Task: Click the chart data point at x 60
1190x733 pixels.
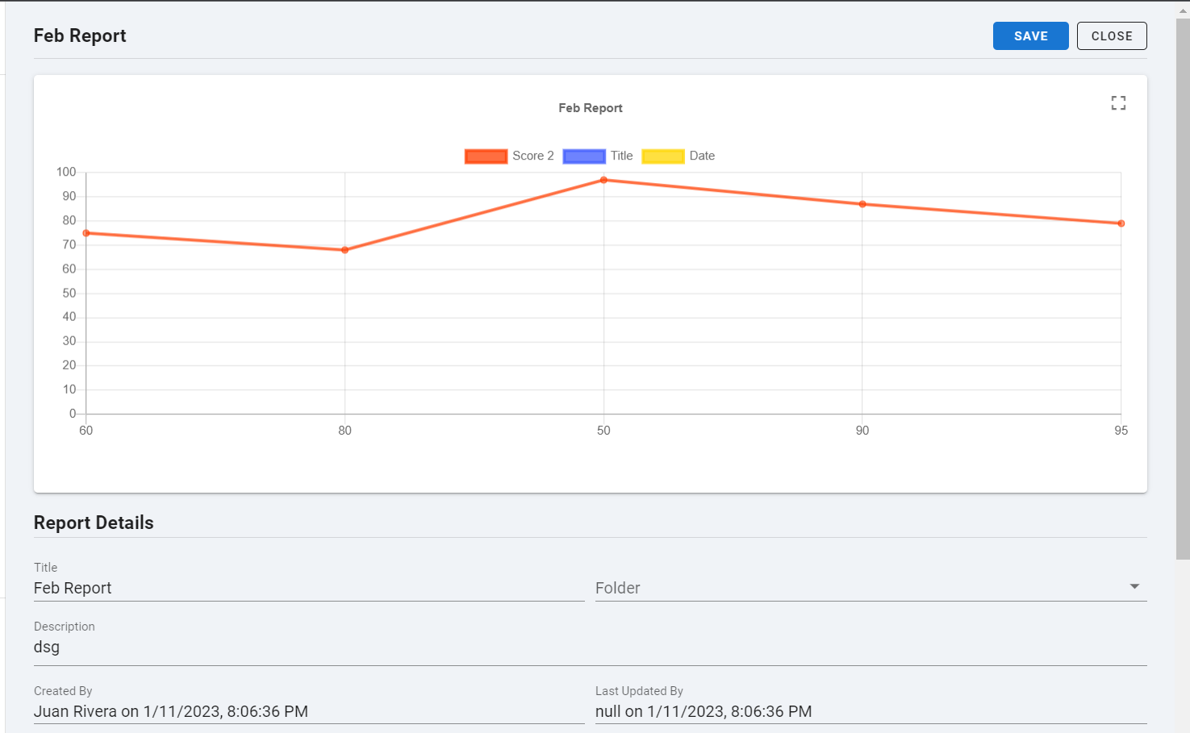Action: [x=86, y=233]
